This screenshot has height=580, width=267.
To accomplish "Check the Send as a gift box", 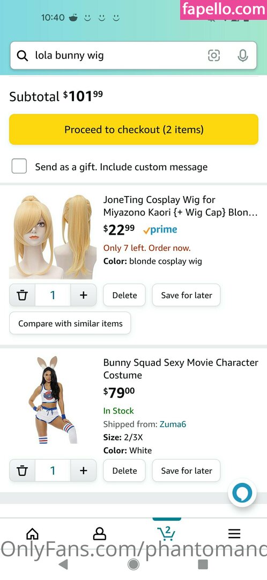I will click(19, 166).
